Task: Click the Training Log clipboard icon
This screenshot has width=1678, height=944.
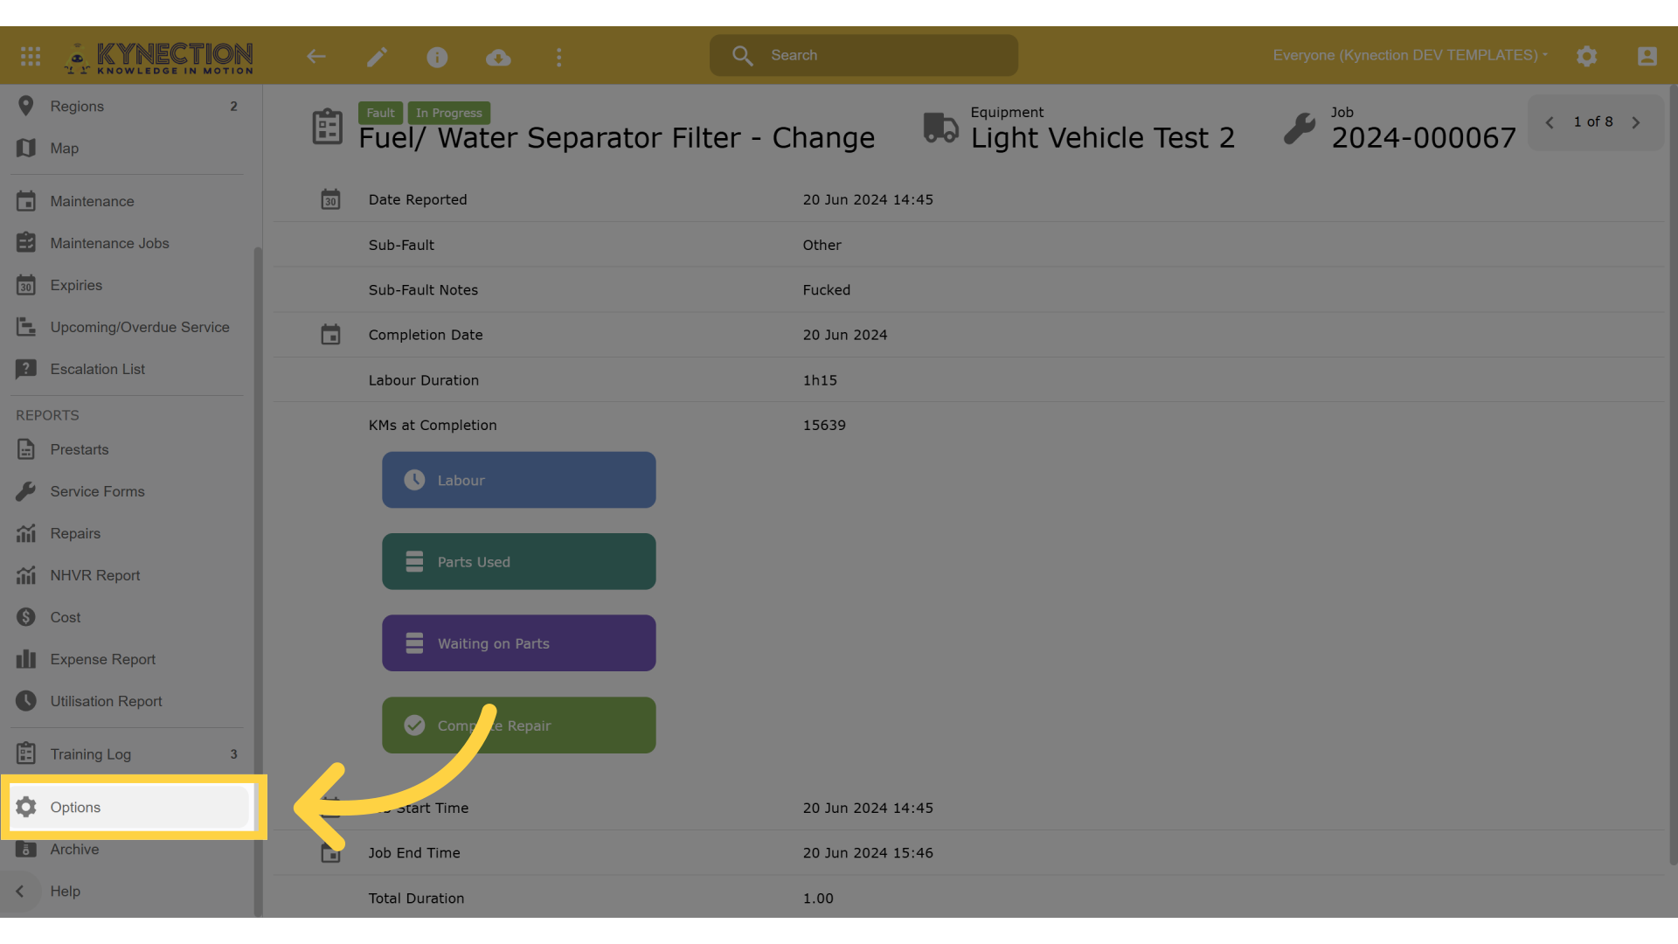Action: (x=26, y=753)
